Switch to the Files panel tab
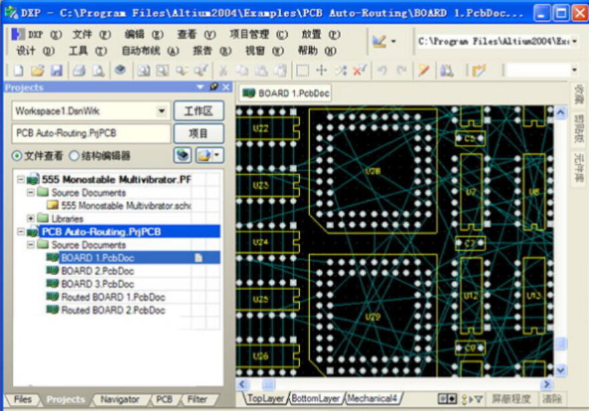The image size is (589, 411). (23, 400)
